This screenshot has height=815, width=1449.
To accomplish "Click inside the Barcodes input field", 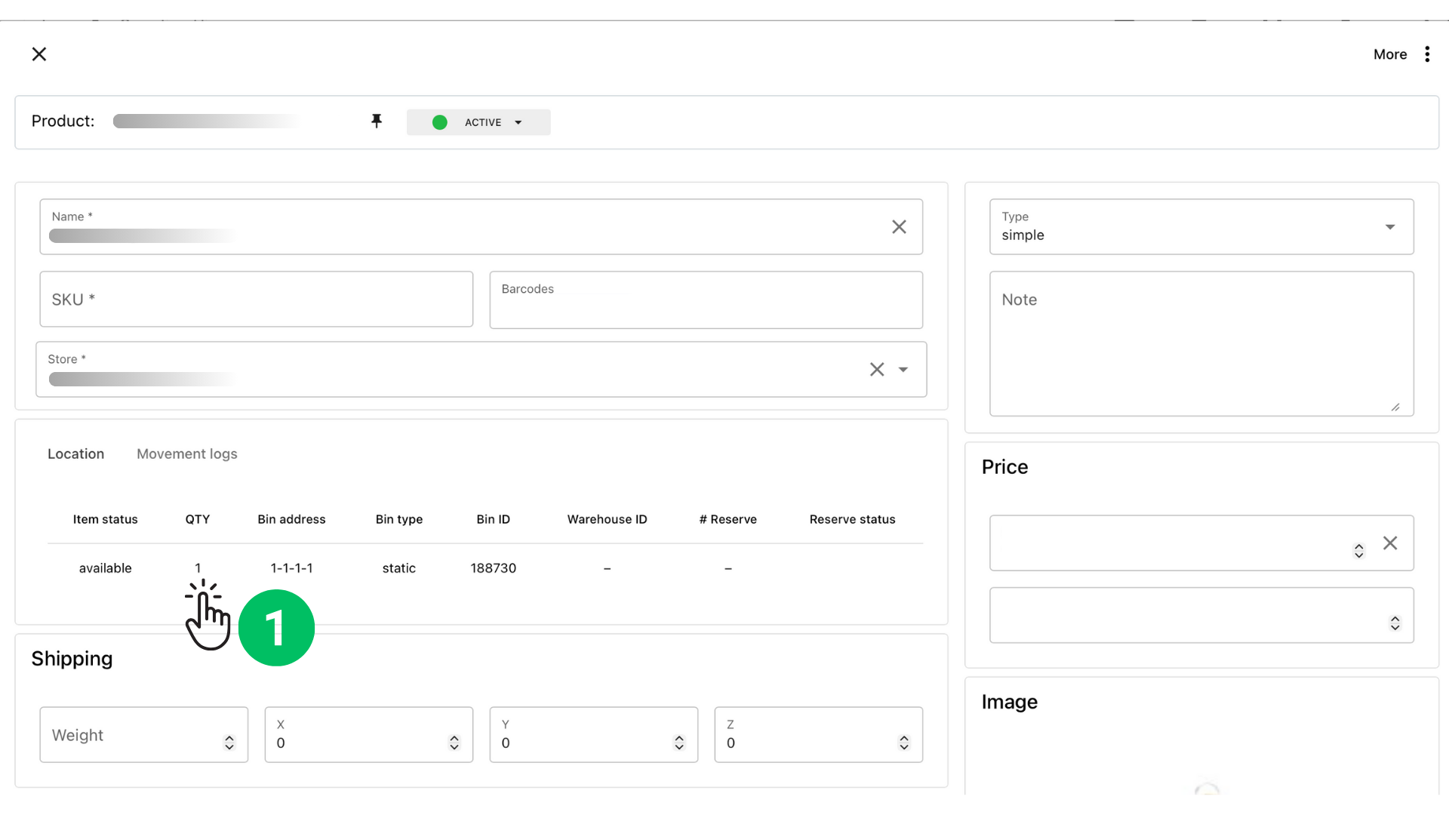I will click(706, 300).
